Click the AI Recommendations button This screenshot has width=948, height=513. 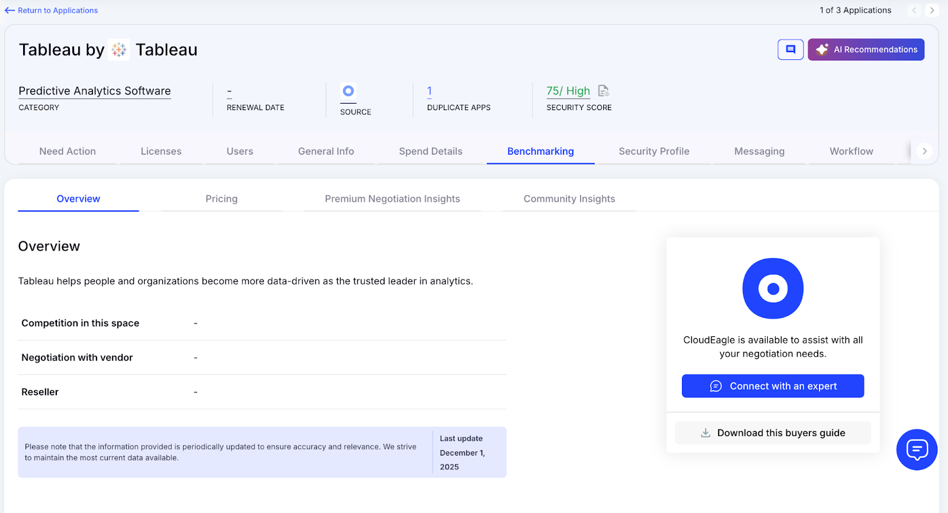point(866,50)
